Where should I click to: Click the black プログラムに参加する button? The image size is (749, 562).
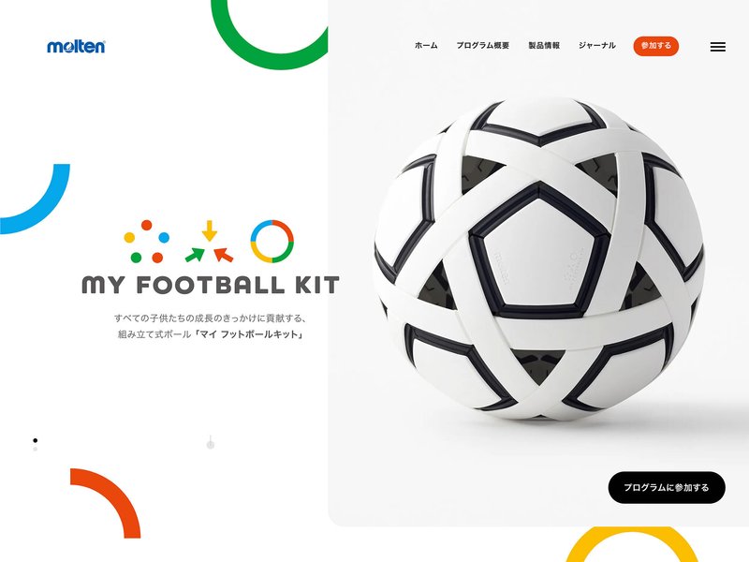point(667,487)
